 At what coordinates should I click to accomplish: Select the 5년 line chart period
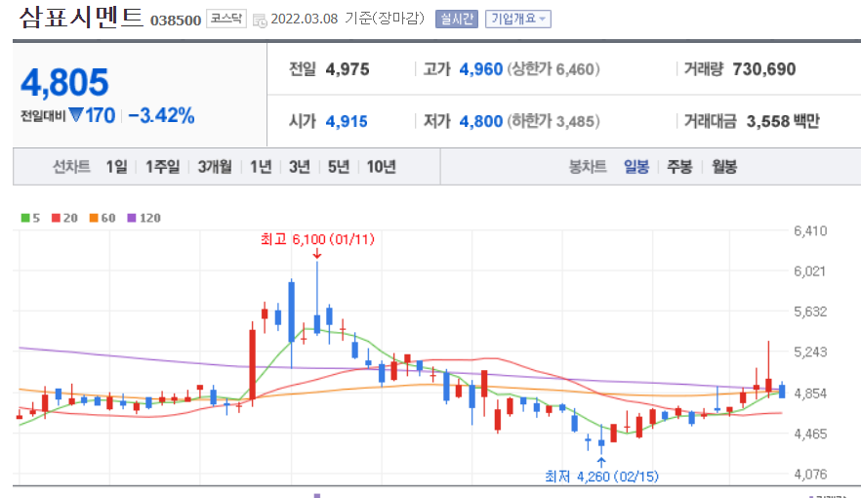339,167
